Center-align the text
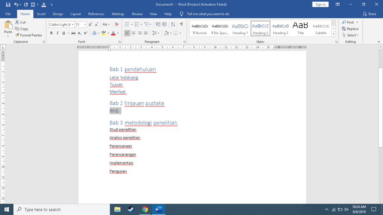This screenshot has width=383, height=215. (134, 33)
